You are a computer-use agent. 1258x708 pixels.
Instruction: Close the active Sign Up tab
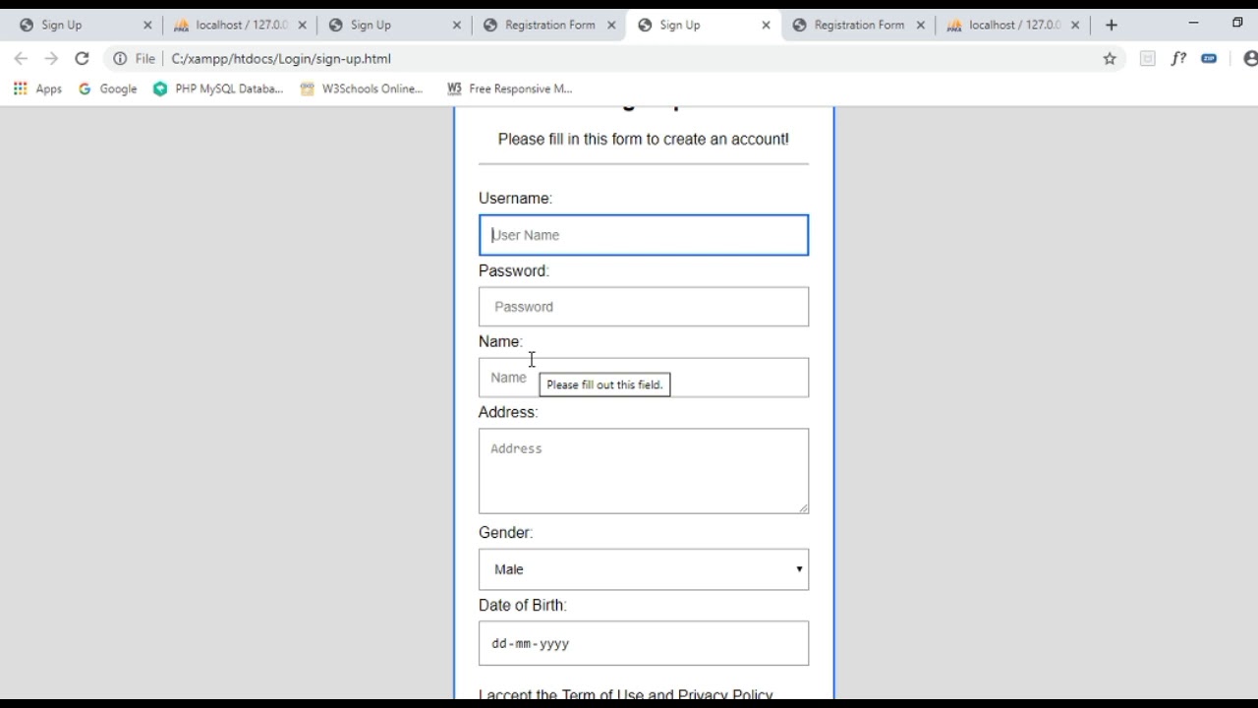[x=766, y=25]
